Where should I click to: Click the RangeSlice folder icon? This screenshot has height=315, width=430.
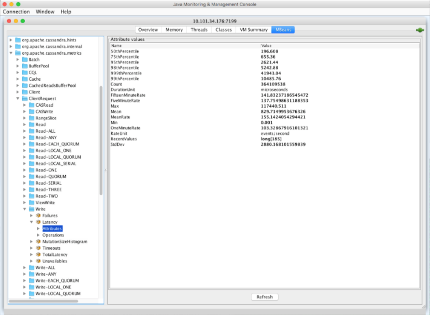click(32, 118)
